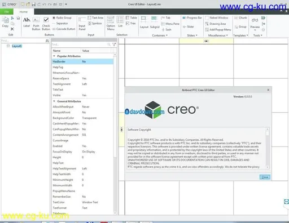Click the attributes panel vertical scrollbar

click(x=115, y=134)
